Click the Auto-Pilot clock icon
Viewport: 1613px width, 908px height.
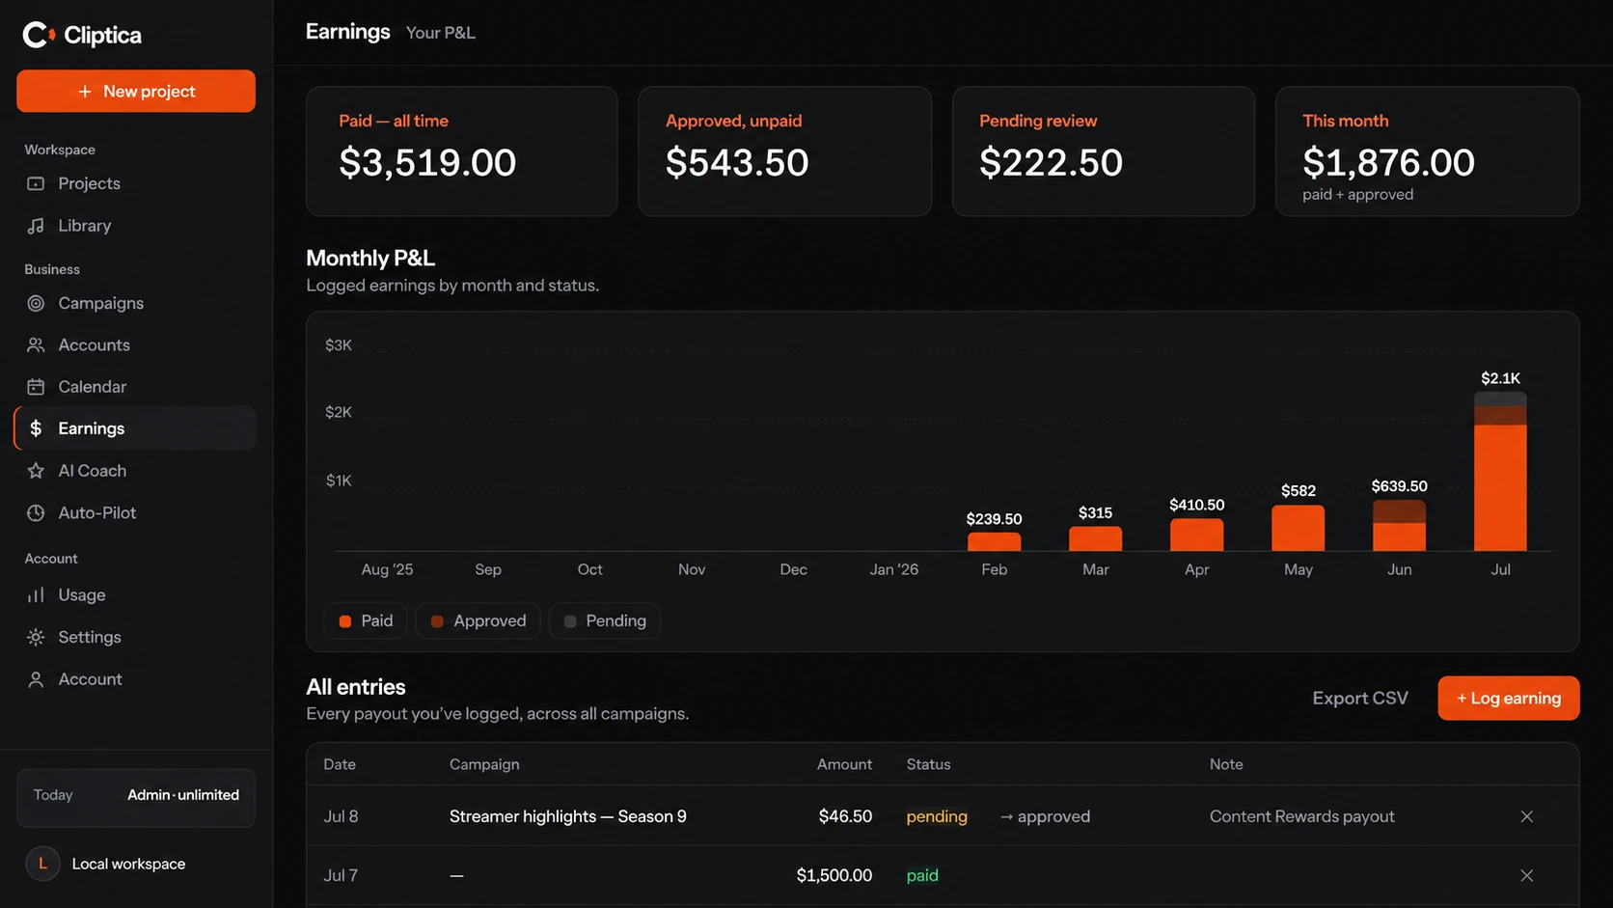[36, 512]
